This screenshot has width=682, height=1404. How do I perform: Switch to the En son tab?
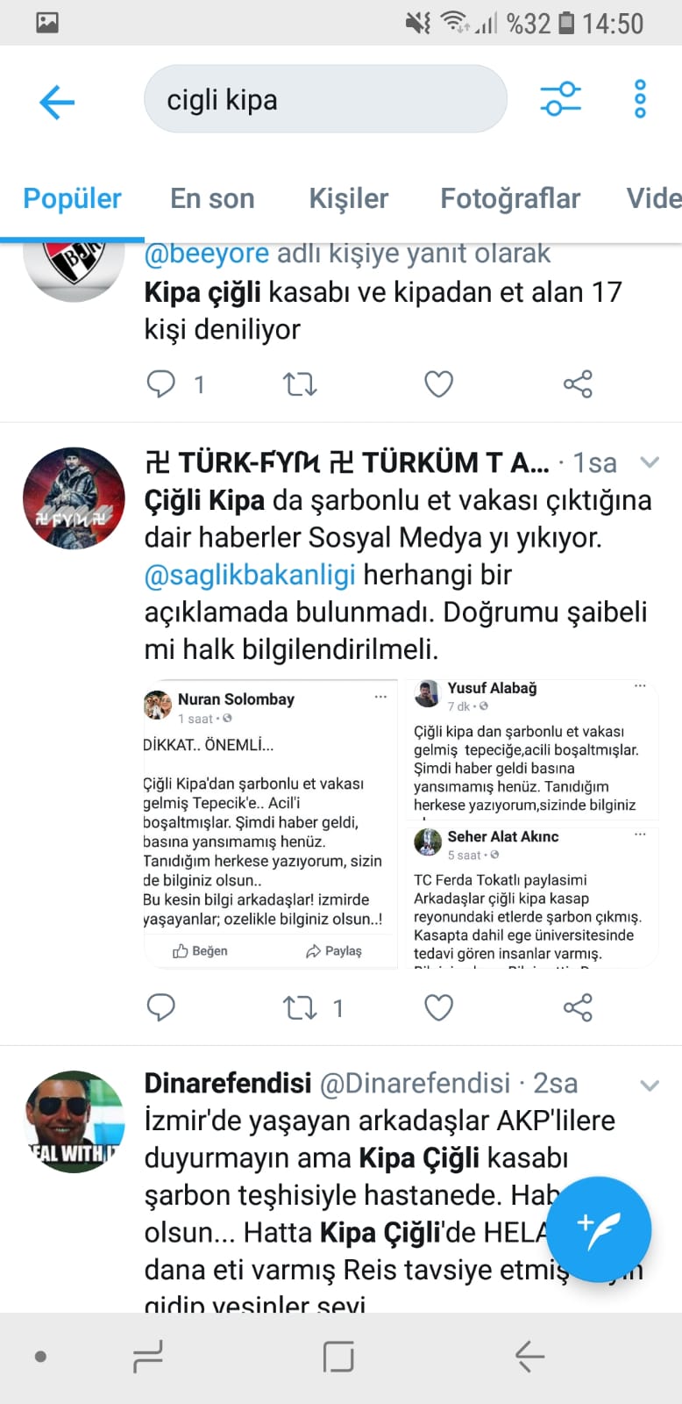coord(212,198)
